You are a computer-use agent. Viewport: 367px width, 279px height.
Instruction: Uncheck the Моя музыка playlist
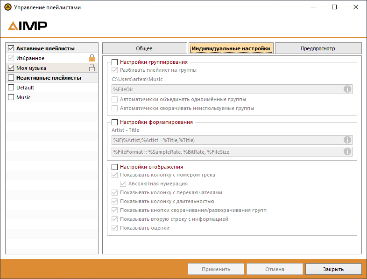click(11, 68)
